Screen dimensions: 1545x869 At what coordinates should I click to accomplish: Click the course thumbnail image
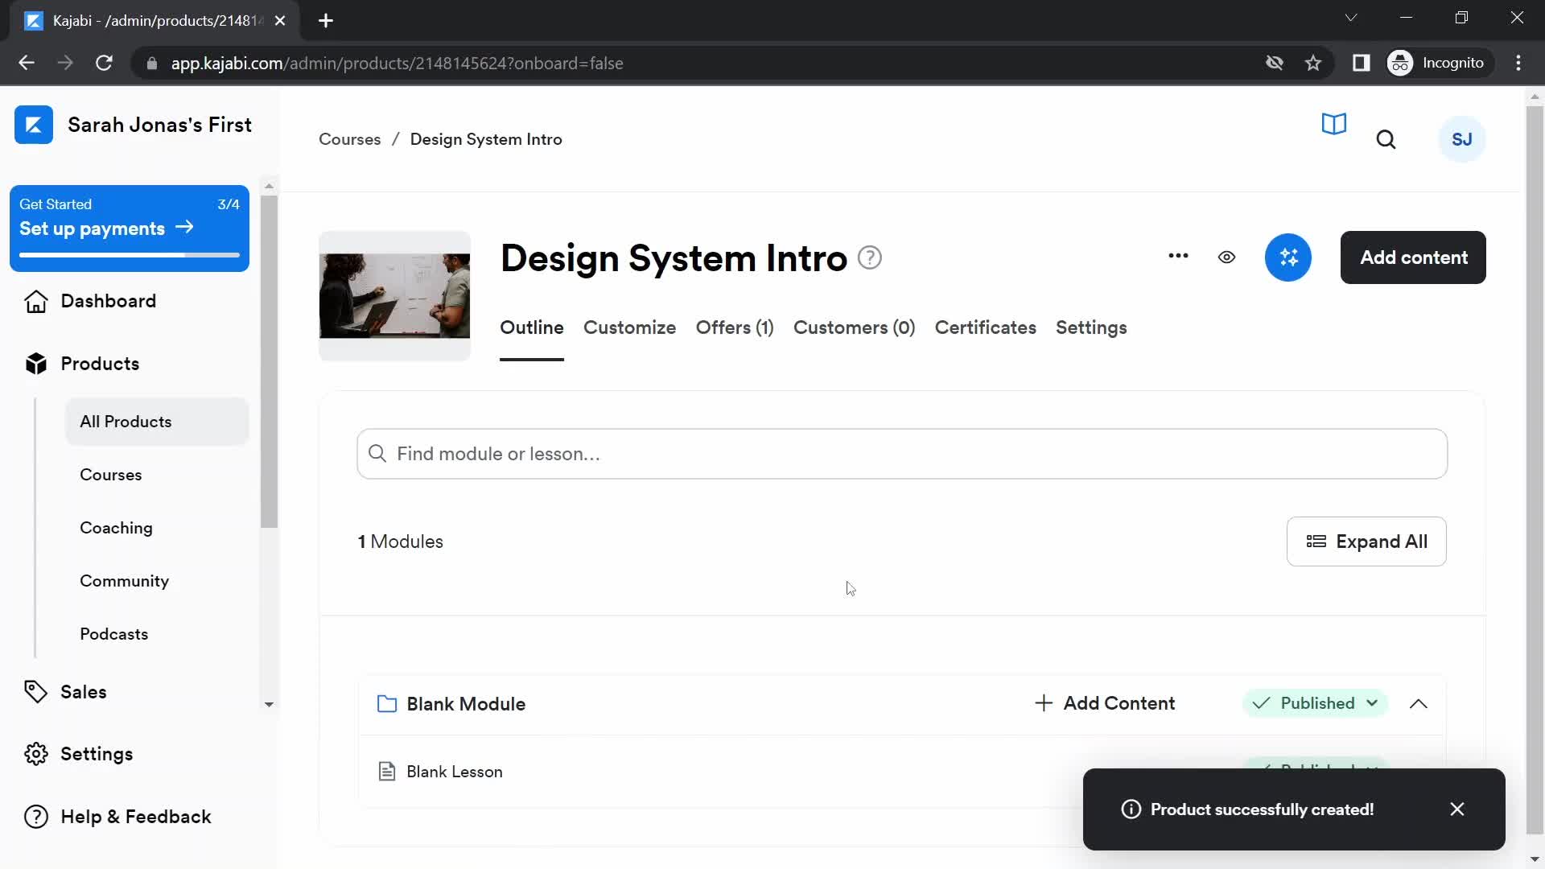point(394,296)
